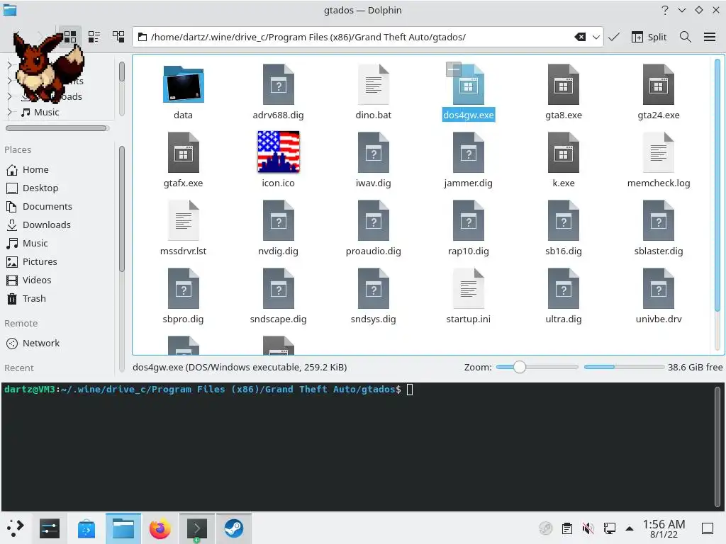The height and width of the screenshot is (544, 726).
Task: Select the sbpro.dig file
Action: [x=184, y=296]
